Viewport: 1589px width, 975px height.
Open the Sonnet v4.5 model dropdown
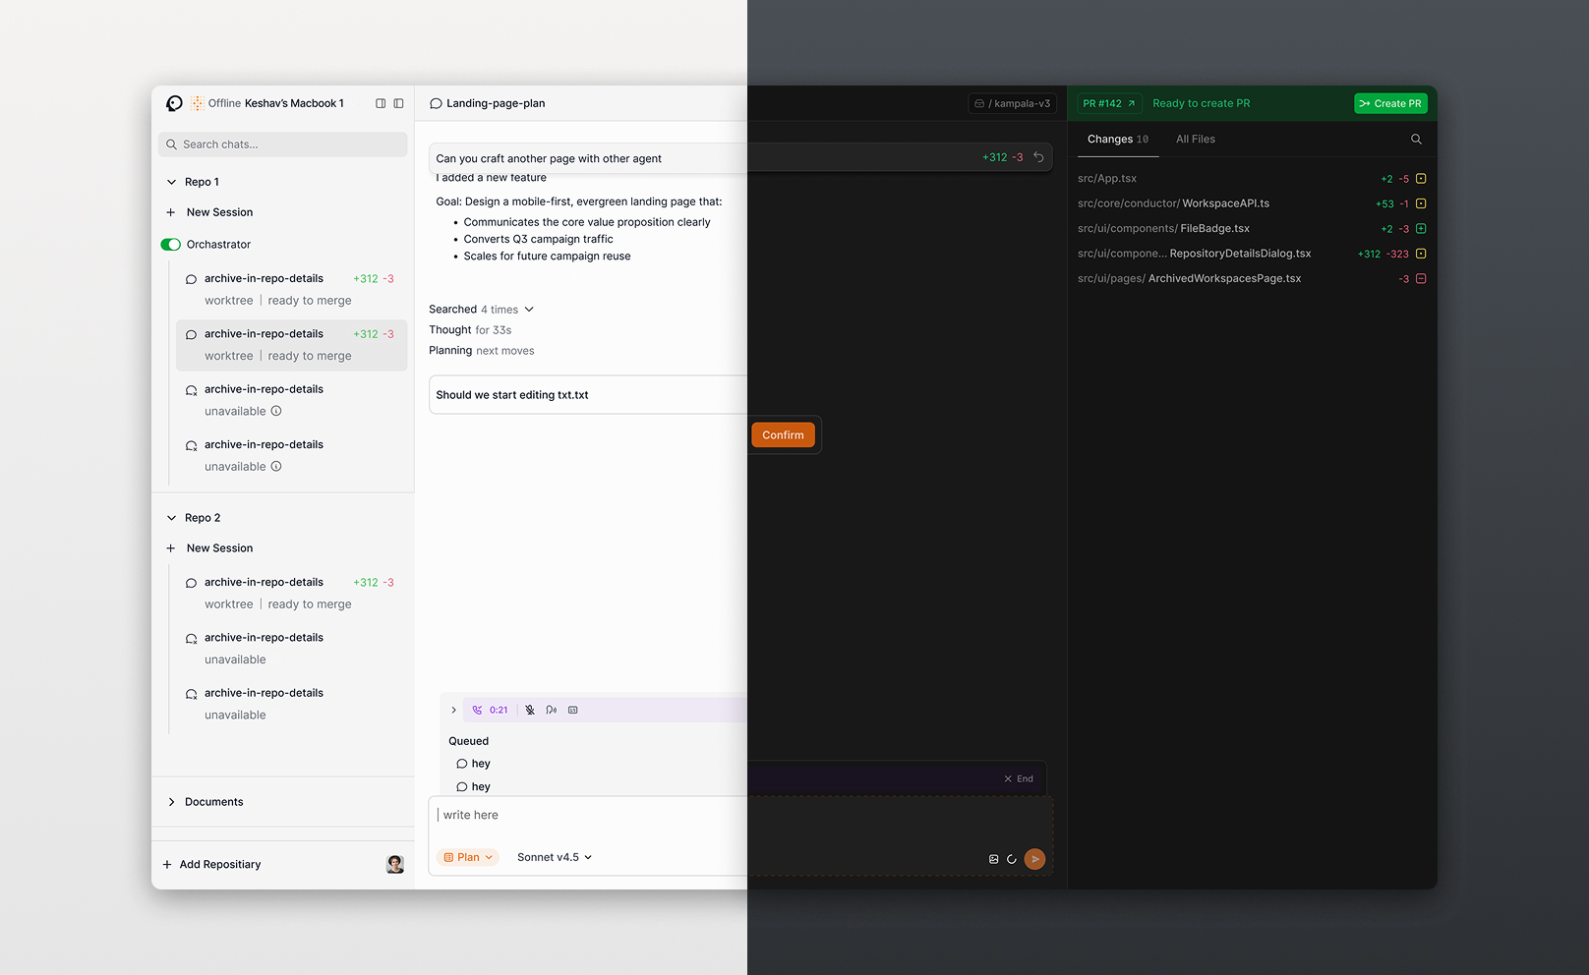click(x=555, y=857)
